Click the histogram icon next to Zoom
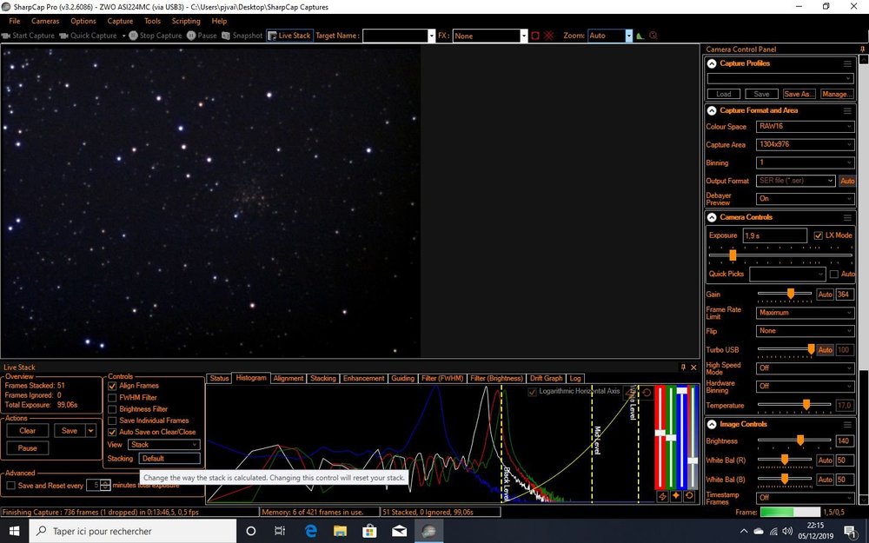This screenshot has height=543, width=869. (640, 36)
